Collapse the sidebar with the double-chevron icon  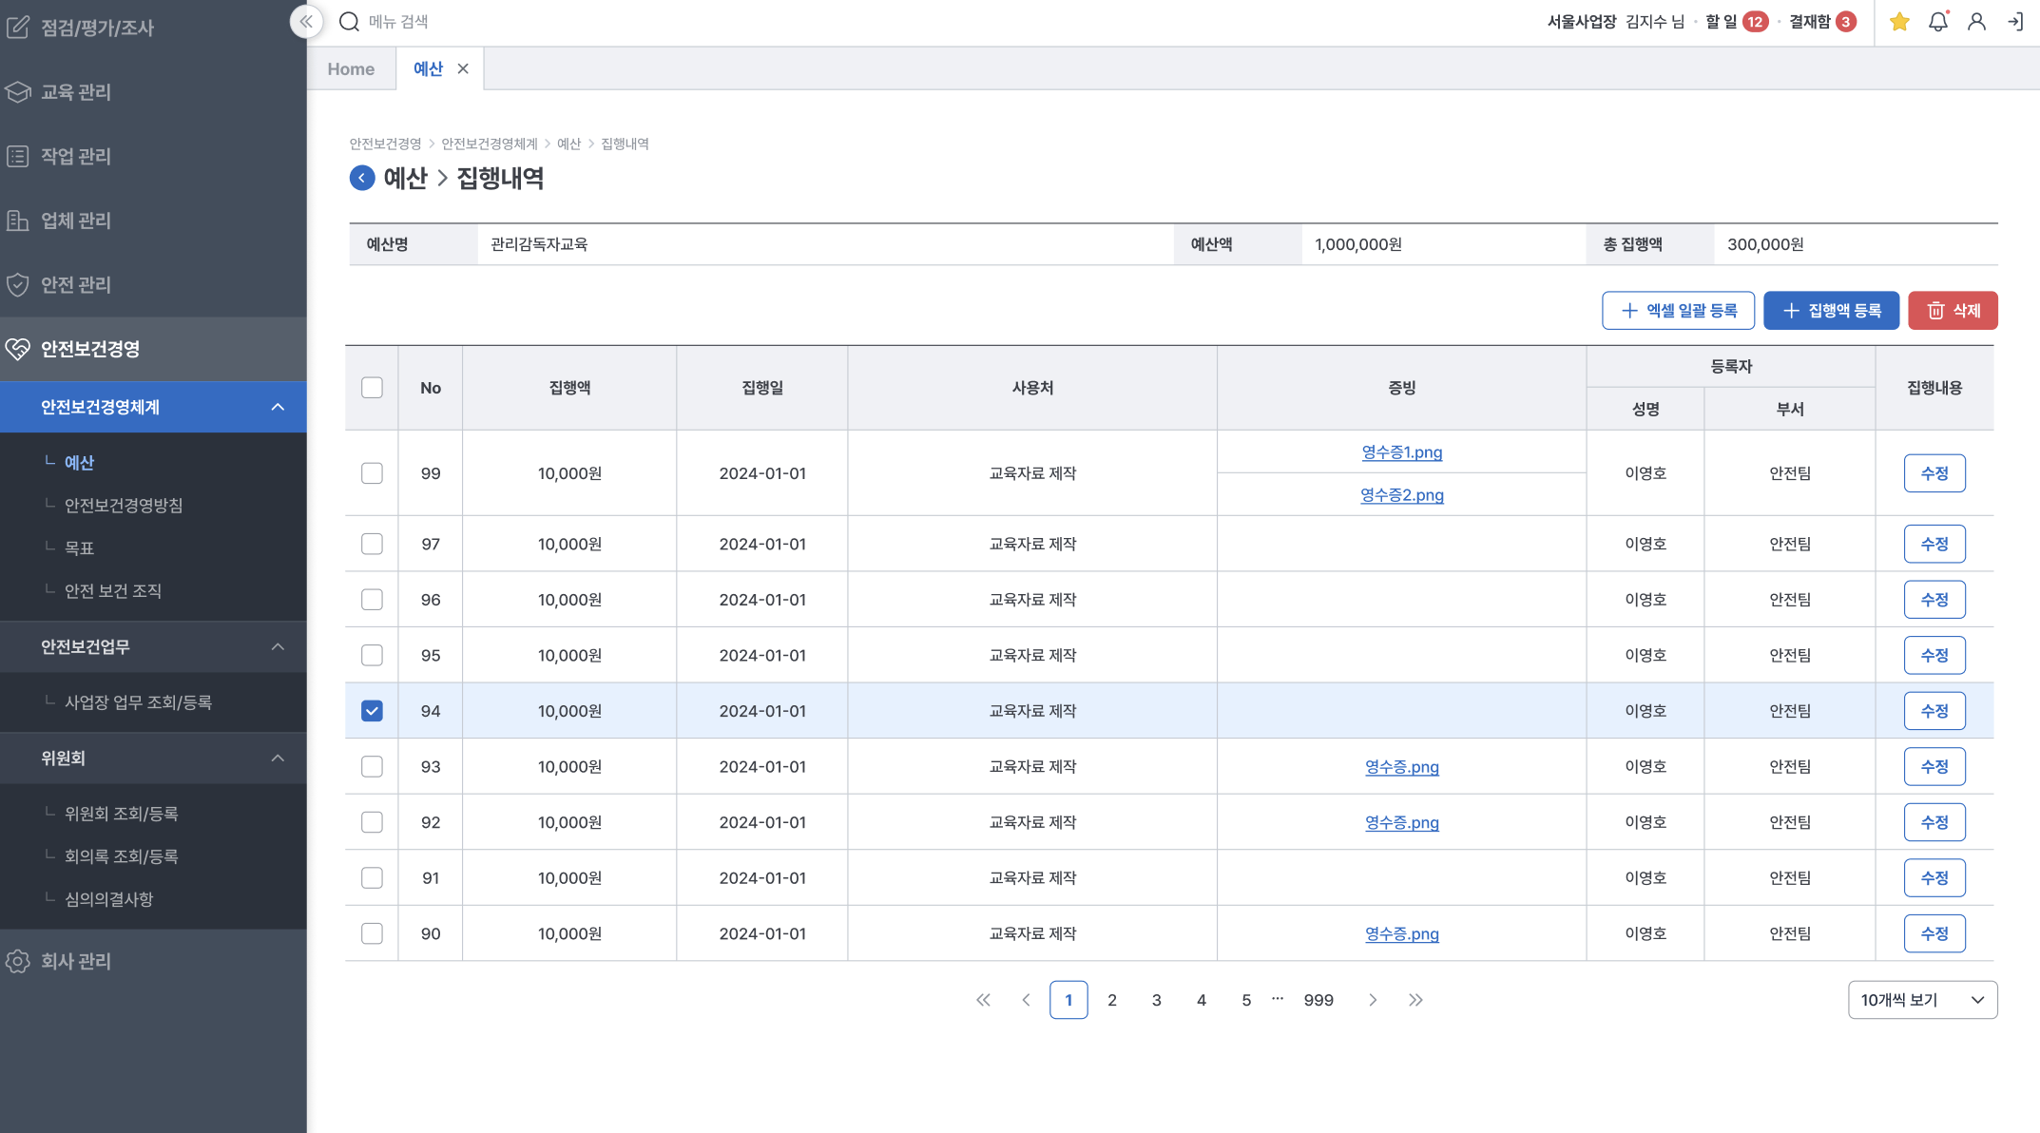pos(306,21)
